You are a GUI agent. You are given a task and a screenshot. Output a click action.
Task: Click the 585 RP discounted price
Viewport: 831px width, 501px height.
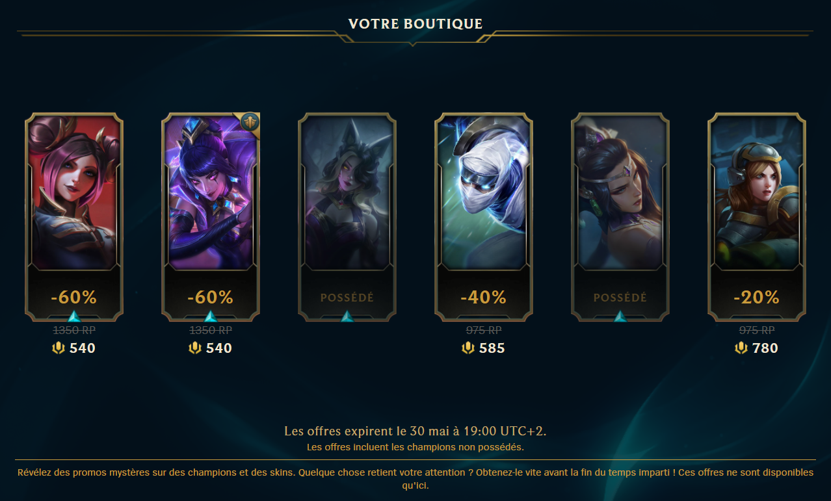tap(492, 348)
